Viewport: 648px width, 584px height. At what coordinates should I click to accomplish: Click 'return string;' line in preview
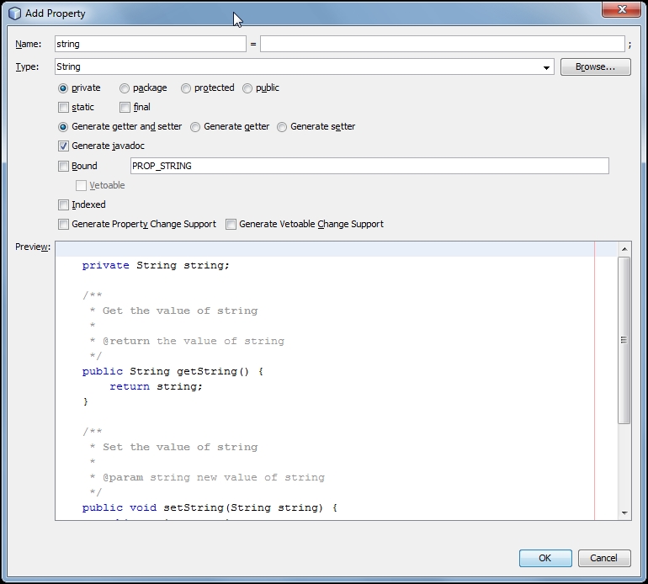tap(156, 386)
